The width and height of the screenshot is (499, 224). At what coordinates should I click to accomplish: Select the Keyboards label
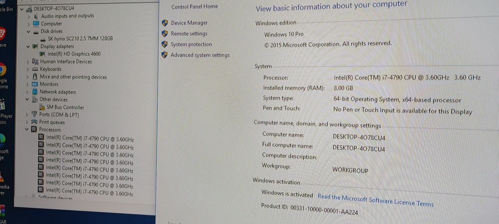coord(50,69)
